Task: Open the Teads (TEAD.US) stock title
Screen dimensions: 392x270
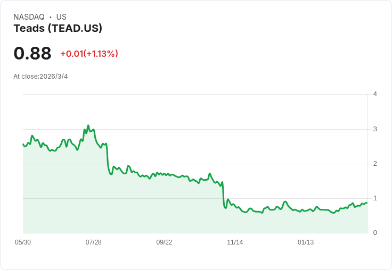Action: [x=58, y=29]
